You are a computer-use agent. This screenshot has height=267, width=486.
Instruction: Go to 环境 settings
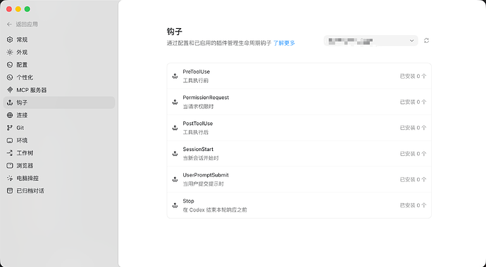(x=59, y=141)
